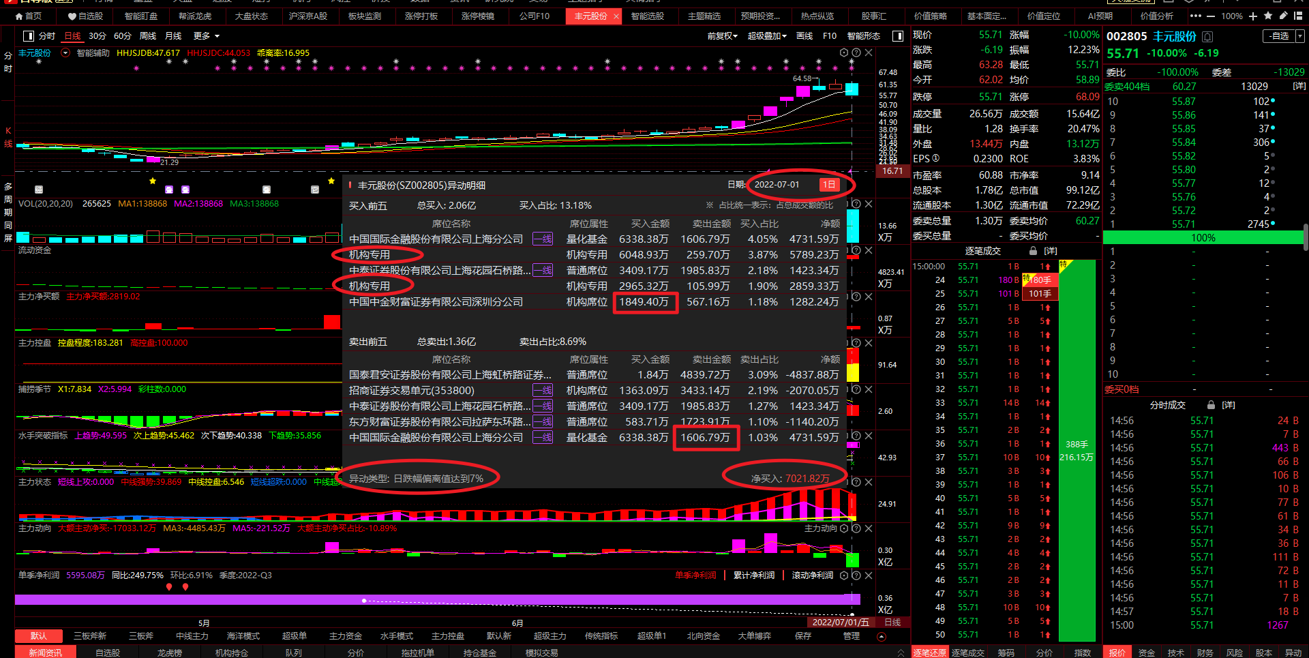Select 单季净利润 display mode

(695, 575)
